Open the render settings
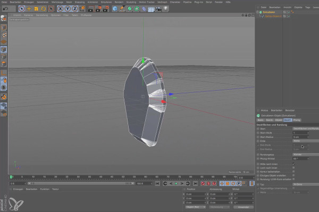This screenshot has width=319, height=212. (106, 8)
